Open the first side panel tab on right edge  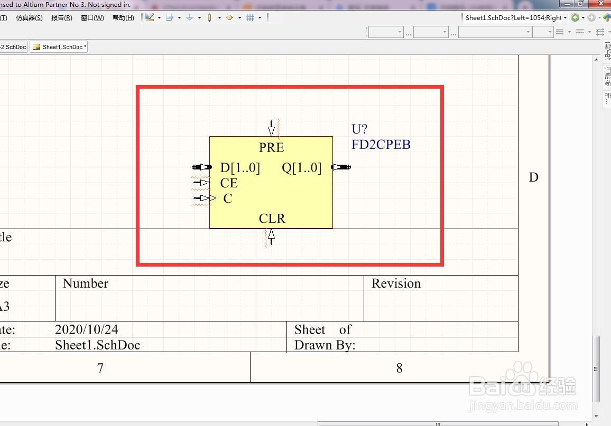point(607,51)
